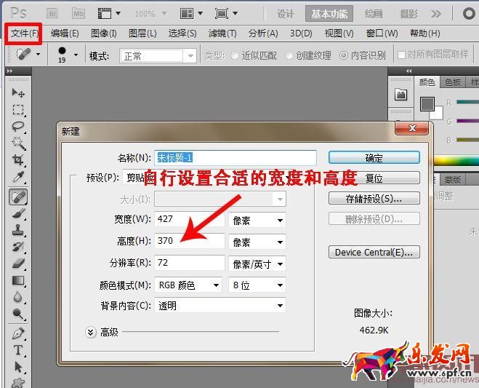Click Save Preset button

coord(374,199)
